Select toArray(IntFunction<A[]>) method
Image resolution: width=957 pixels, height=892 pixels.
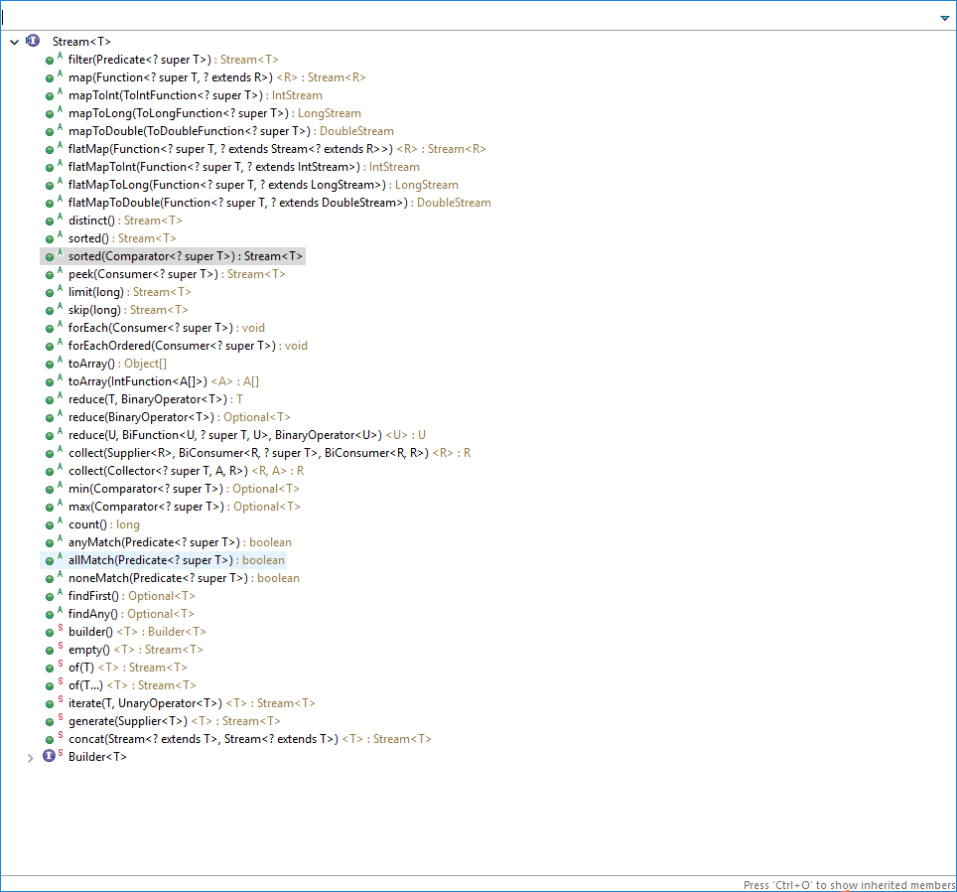163,381
